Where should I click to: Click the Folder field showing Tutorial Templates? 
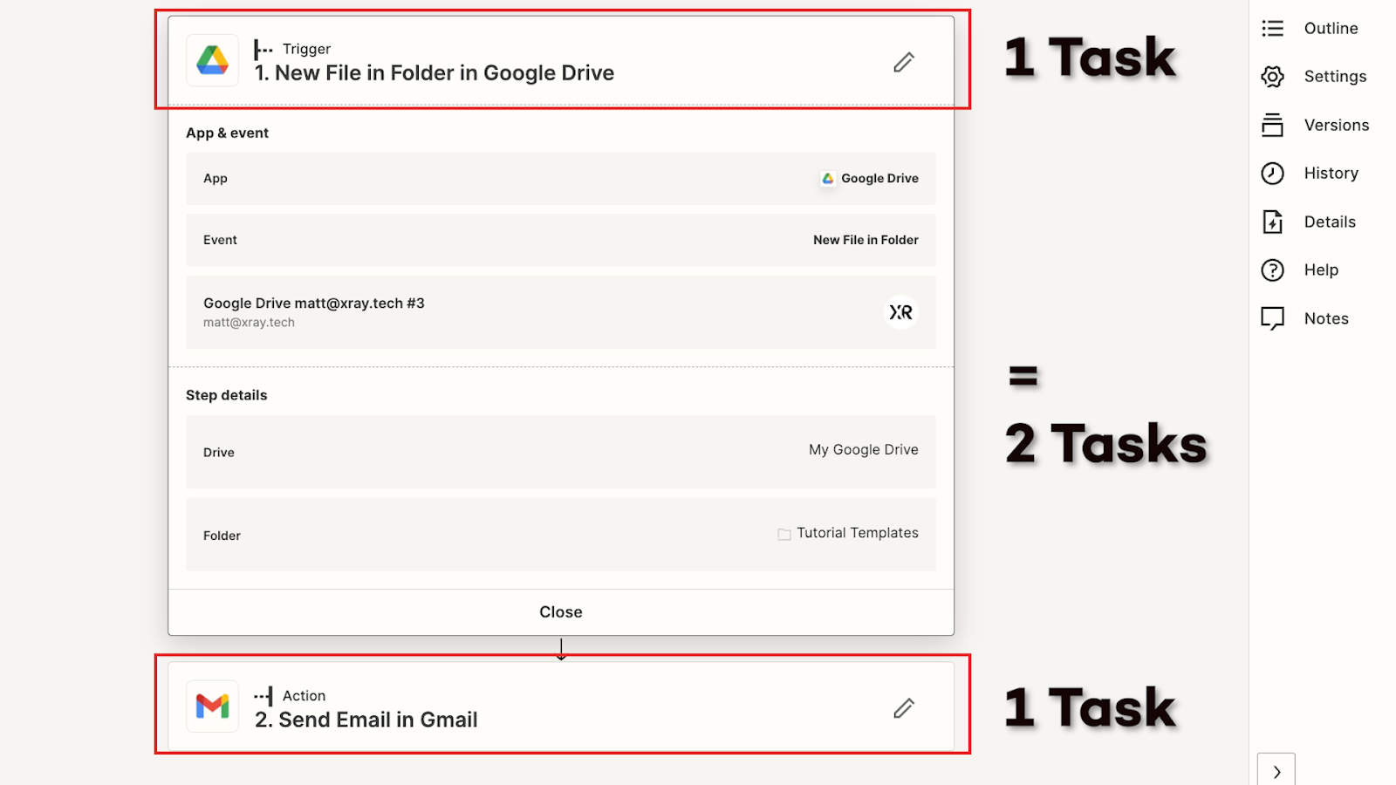click(x=560, y=535)
